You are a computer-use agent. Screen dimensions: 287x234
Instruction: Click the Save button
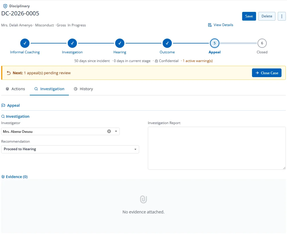[x=249, y=16]
